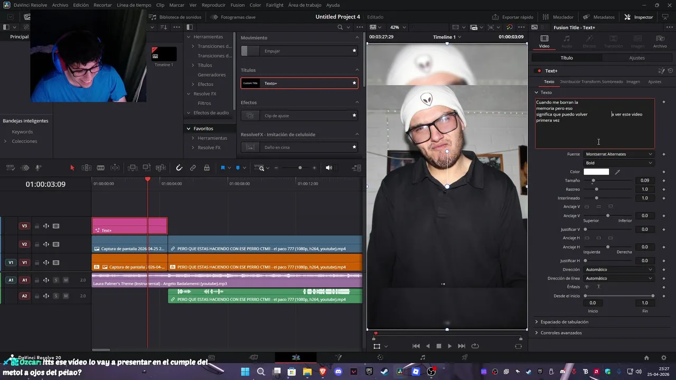The width and height of the screenshot is (676, 380).
Task: Add a blue Flag to the clip
Action: click(x=222, y=168)
